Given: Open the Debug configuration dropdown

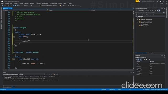Looking at the screenshot, I should [27, 6].
